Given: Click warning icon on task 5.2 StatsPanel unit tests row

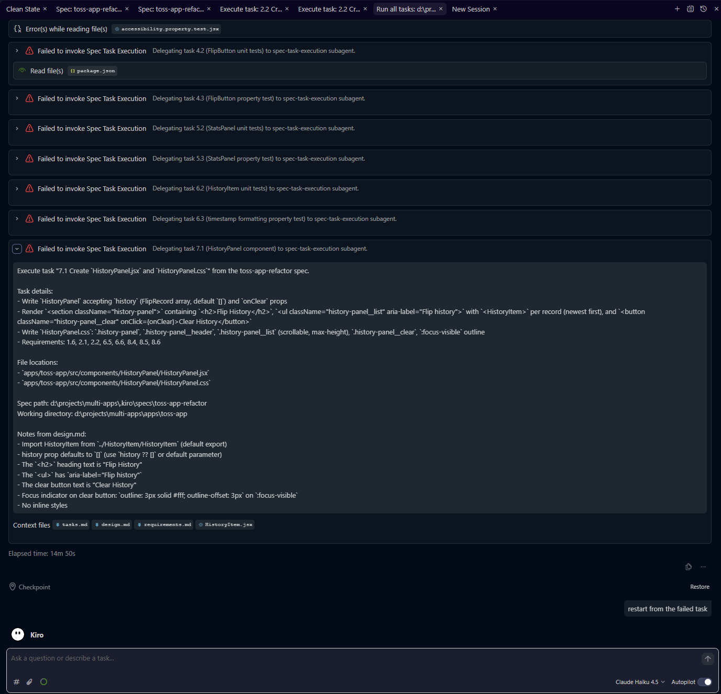Looking at the screenshot, I should coord(29,128).
